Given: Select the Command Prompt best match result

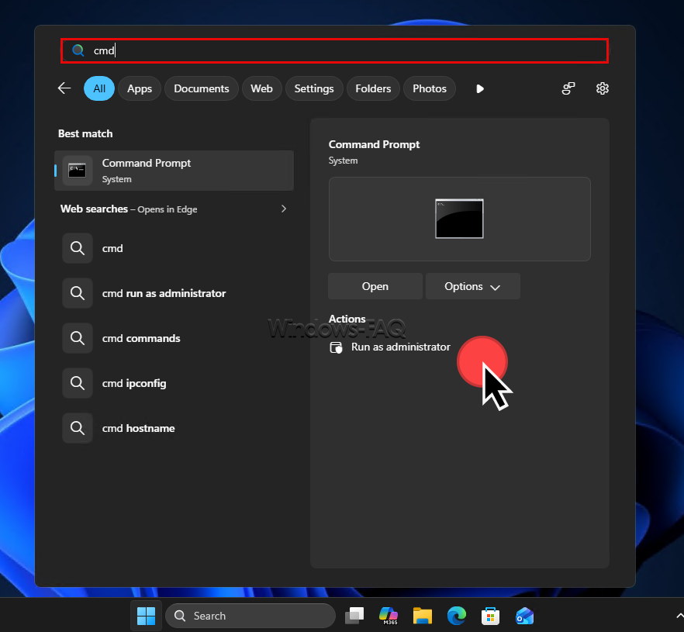Looking at the screenshot, I should pos(174,171).
